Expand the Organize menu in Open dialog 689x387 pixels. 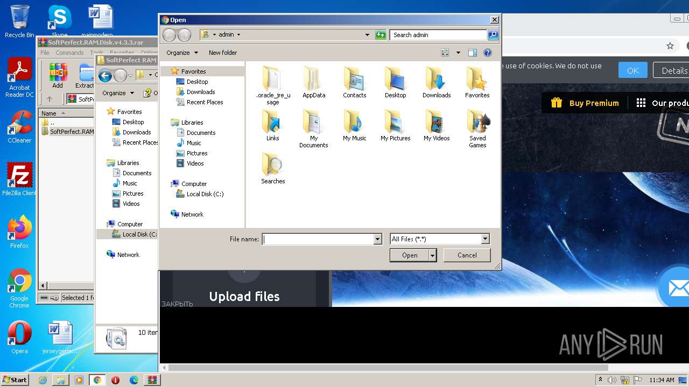click(x=182, y=53)
